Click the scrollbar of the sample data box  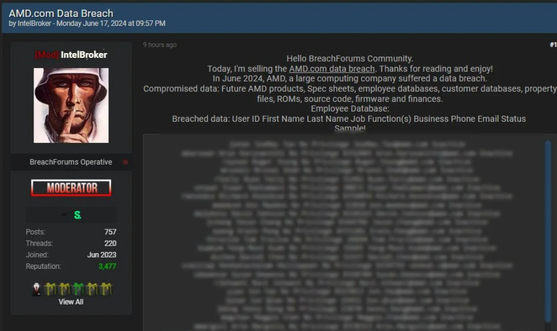tap(548, 230)
